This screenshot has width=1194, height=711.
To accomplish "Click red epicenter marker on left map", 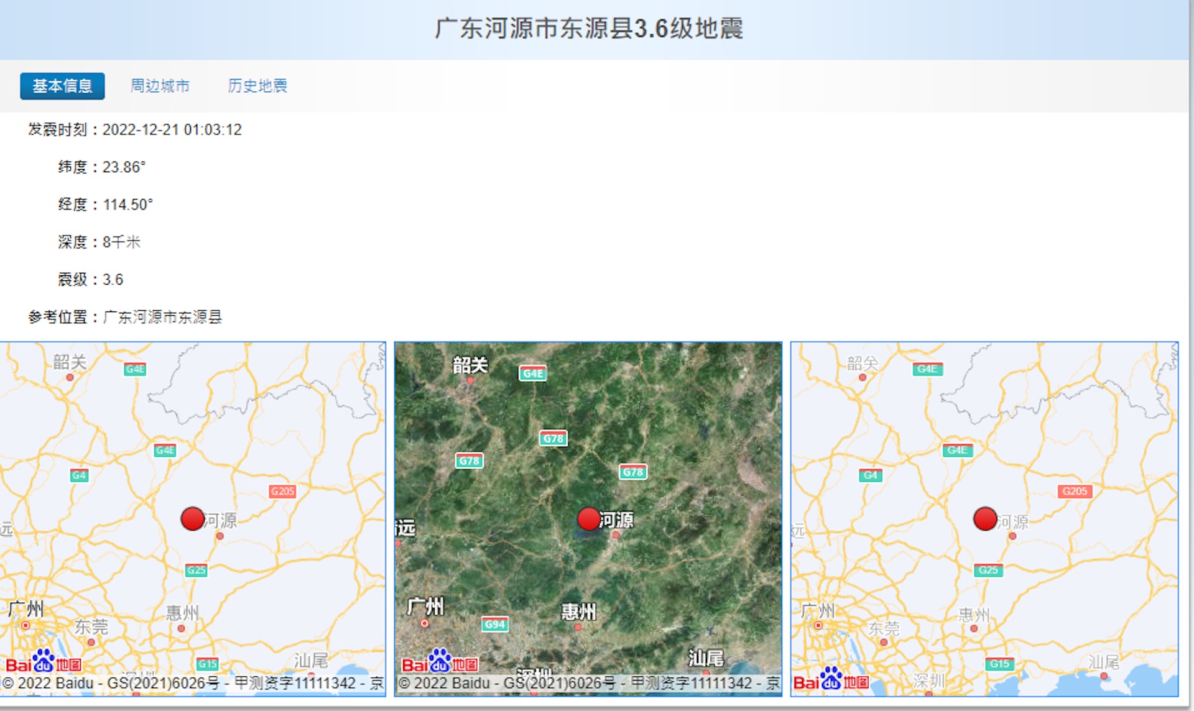I will tap(192, 518).
